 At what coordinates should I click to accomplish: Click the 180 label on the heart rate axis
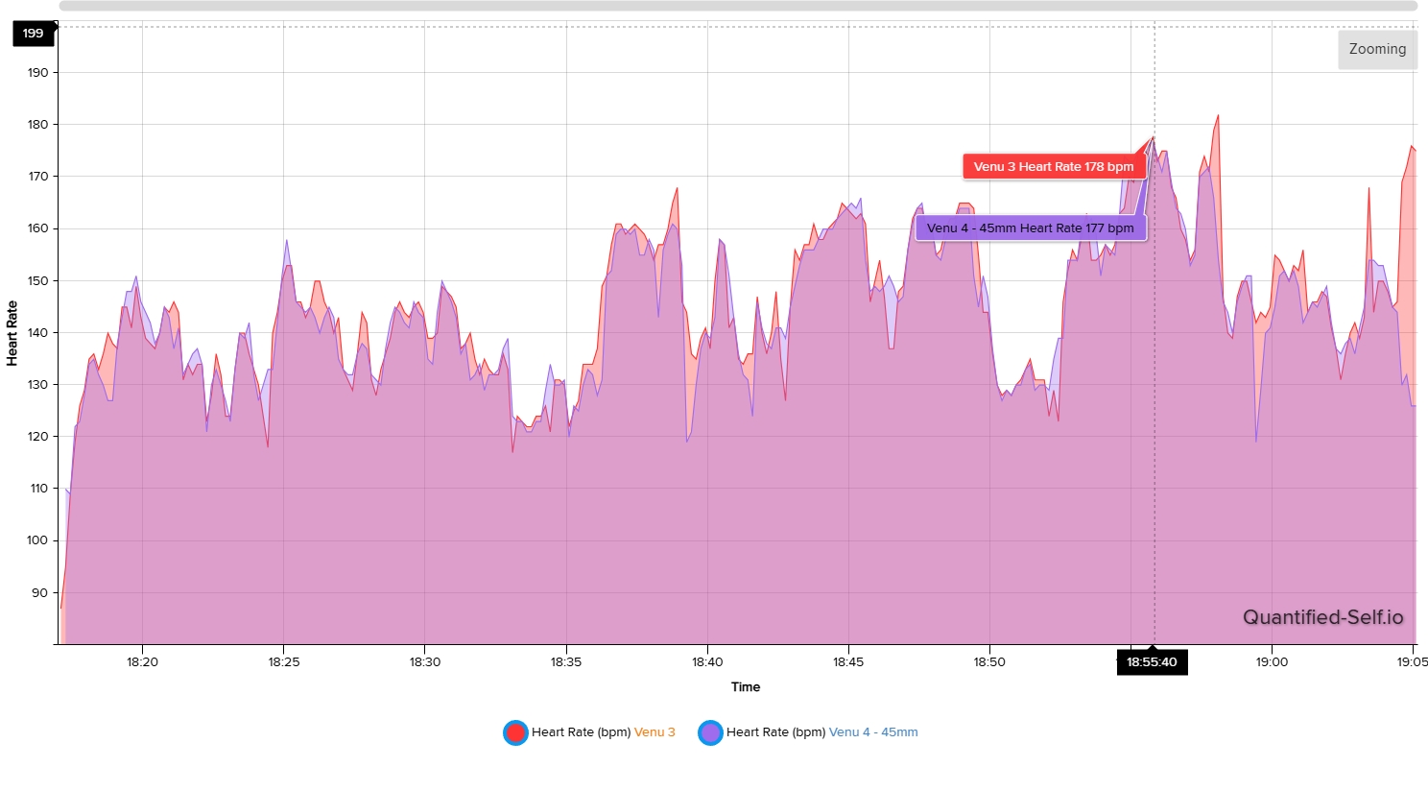[38, 125]
